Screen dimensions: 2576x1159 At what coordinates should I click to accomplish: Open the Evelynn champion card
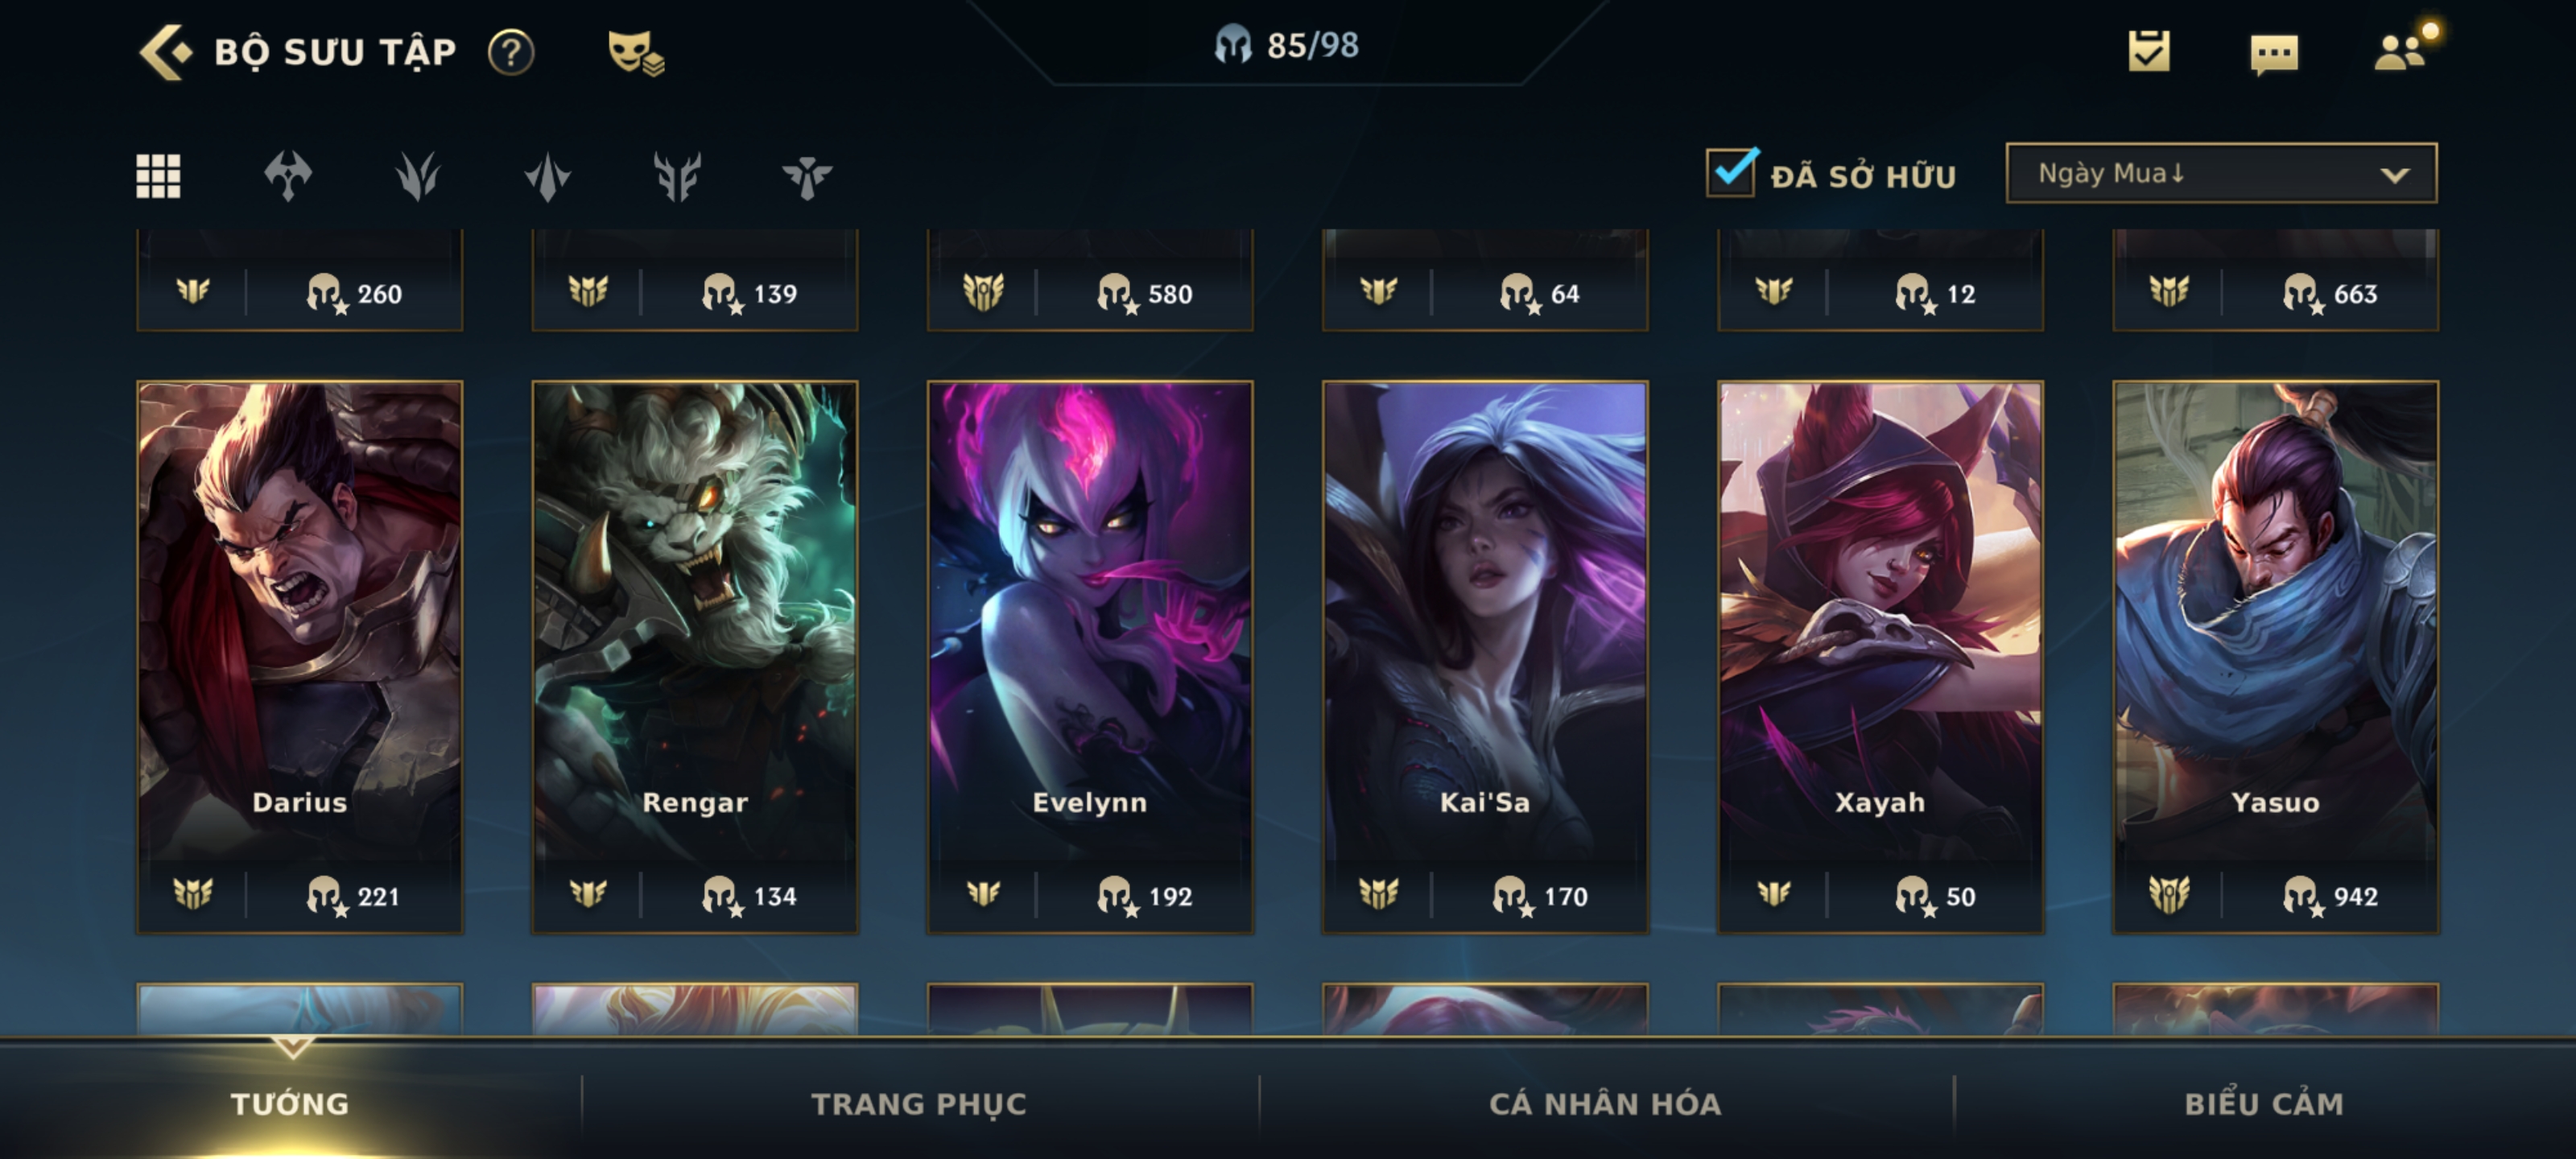click(x=1090, y=657)
